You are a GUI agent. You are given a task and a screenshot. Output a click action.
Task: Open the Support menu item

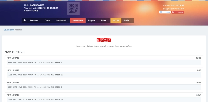click(x=91, y=21)
